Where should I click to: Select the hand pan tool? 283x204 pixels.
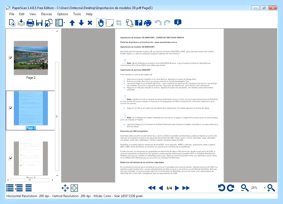pyautogui.click(x=101, y=23)
